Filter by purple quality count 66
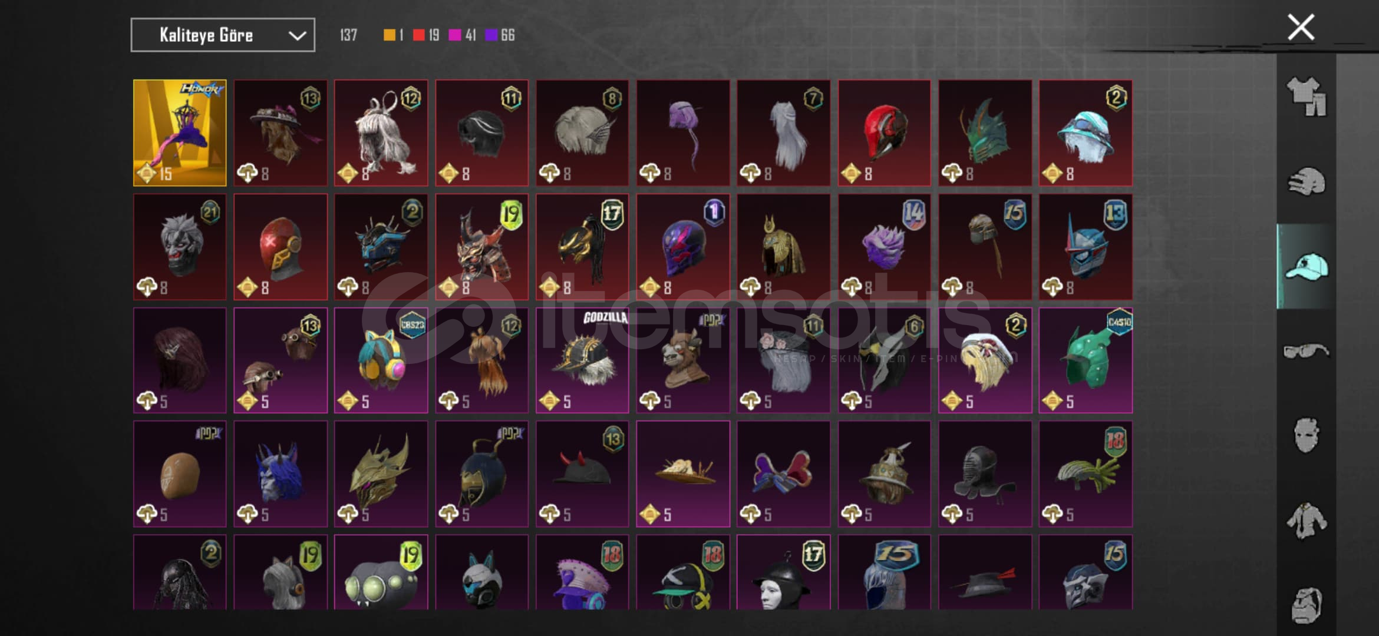Screen dimensions: 1379x636 pos(500,35)
